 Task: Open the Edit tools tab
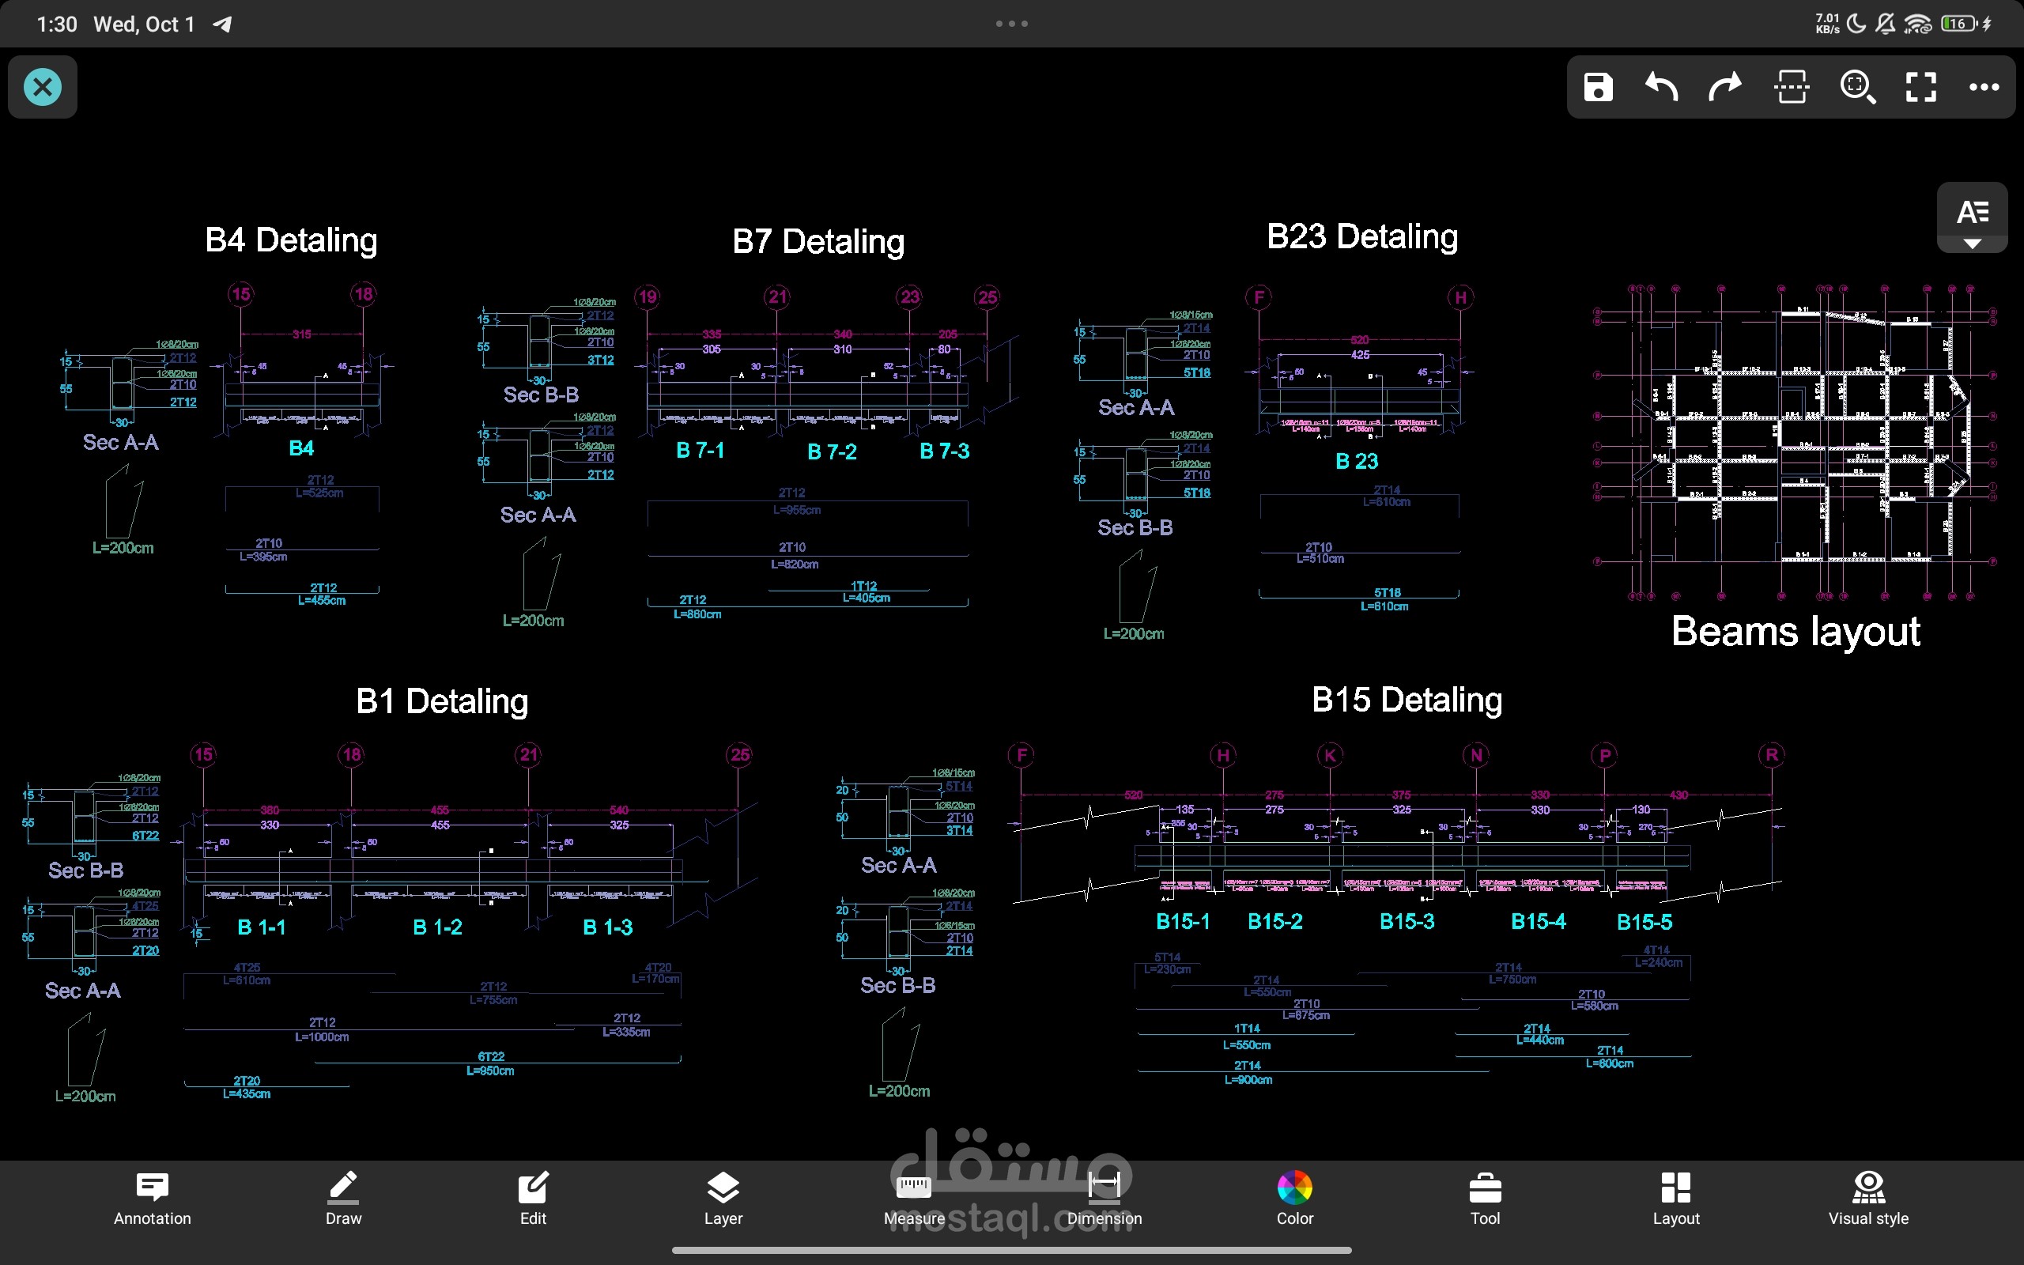(534, 1198)
